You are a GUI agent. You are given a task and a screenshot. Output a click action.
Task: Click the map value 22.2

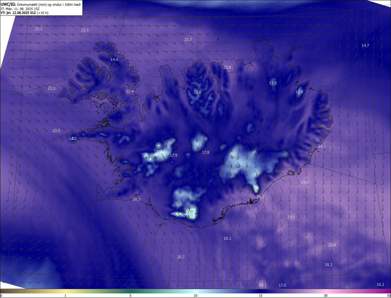pos(38,29)
